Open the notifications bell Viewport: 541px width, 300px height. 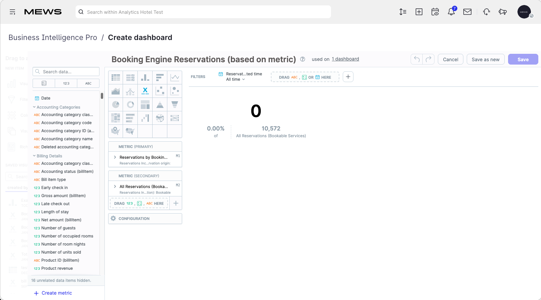pos(451,12)
